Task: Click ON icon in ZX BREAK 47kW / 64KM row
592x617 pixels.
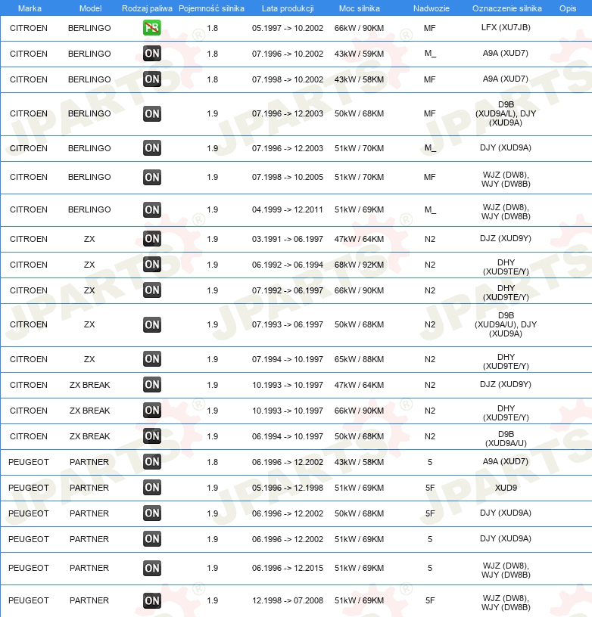Action: pos(152,384)
